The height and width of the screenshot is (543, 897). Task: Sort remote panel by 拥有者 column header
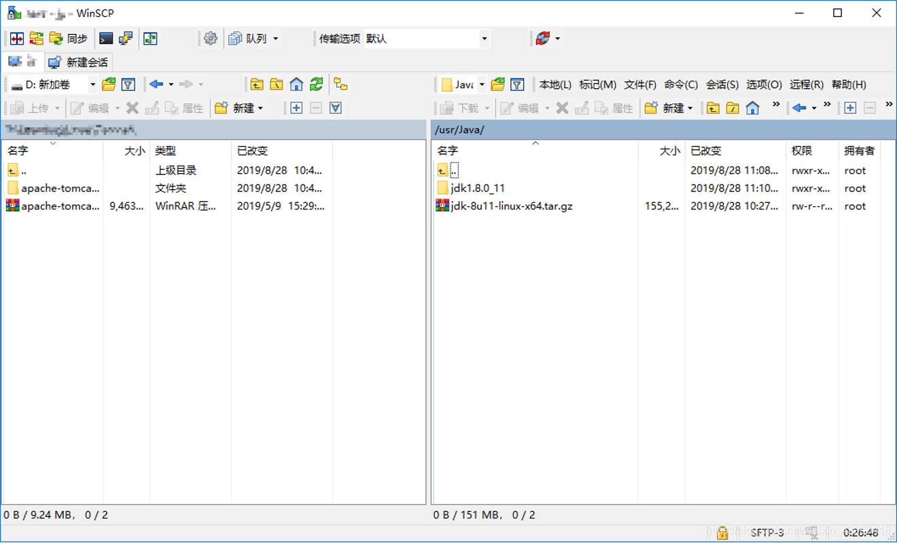pyautogui.click(x=860, y=151)
